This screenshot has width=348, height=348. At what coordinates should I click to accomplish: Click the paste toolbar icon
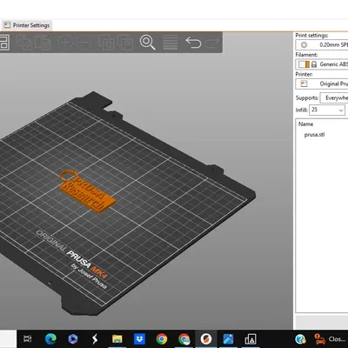(43, 43)
